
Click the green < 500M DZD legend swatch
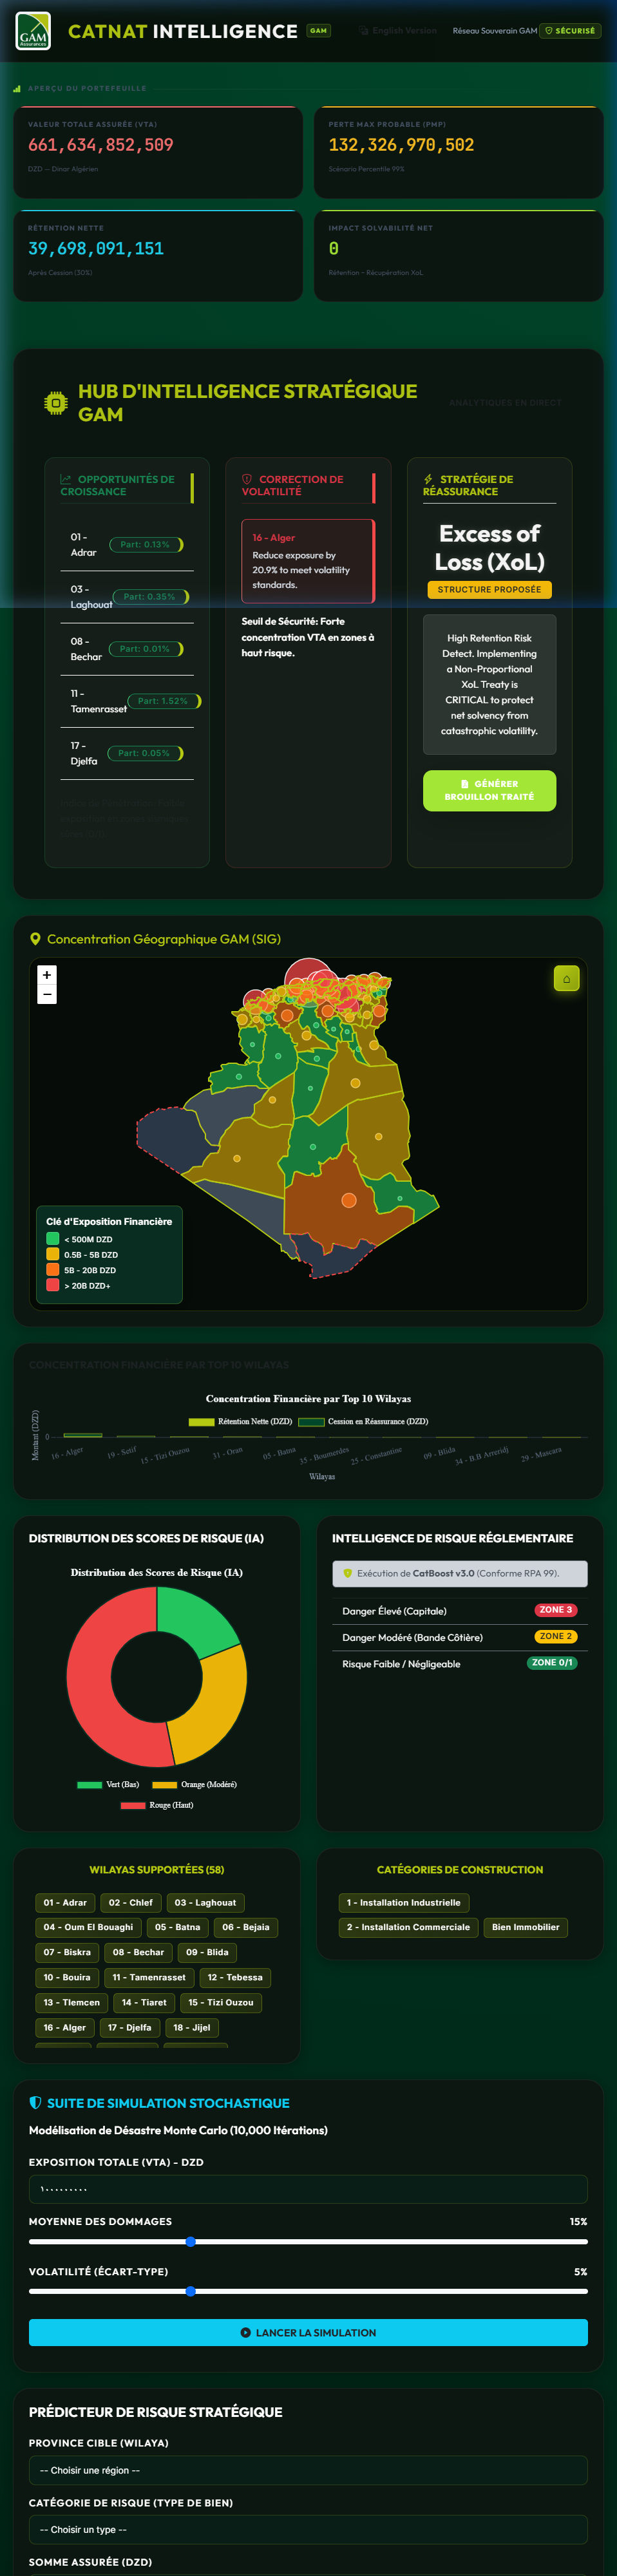click(53, 1239)
